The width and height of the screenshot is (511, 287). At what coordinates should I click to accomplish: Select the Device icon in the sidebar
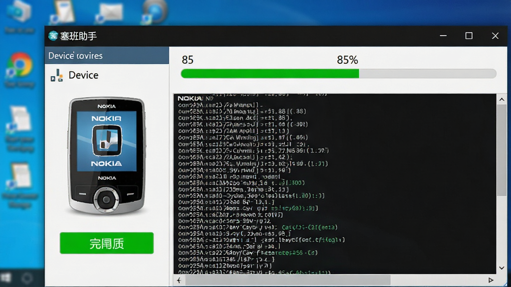(57, 76)
